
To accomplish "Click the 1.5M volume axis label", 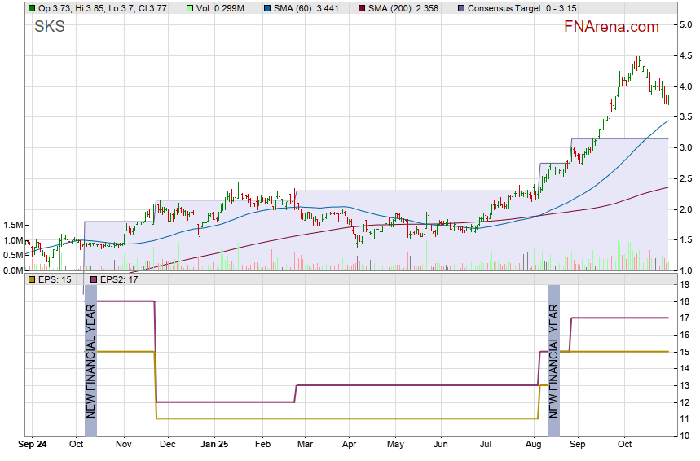I will [12, 225].
